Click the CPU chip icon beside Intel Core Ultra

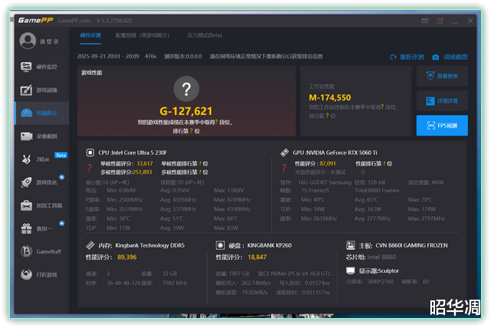(x=91, y=153)
